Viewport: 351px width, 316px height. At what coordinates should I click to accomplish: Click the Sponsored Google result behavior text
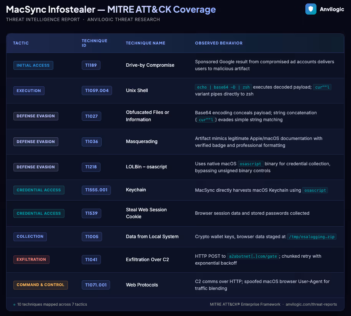pos(265,65)
